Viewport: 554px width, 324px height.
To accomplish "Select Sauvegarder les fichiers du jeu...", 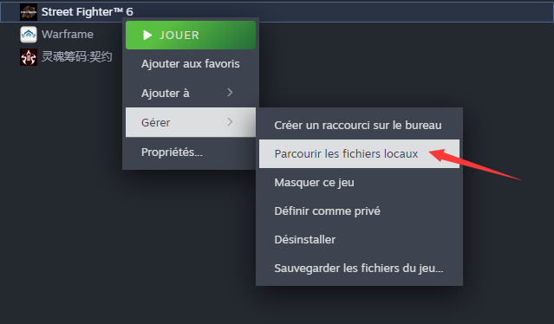I will tap(359, 269).
